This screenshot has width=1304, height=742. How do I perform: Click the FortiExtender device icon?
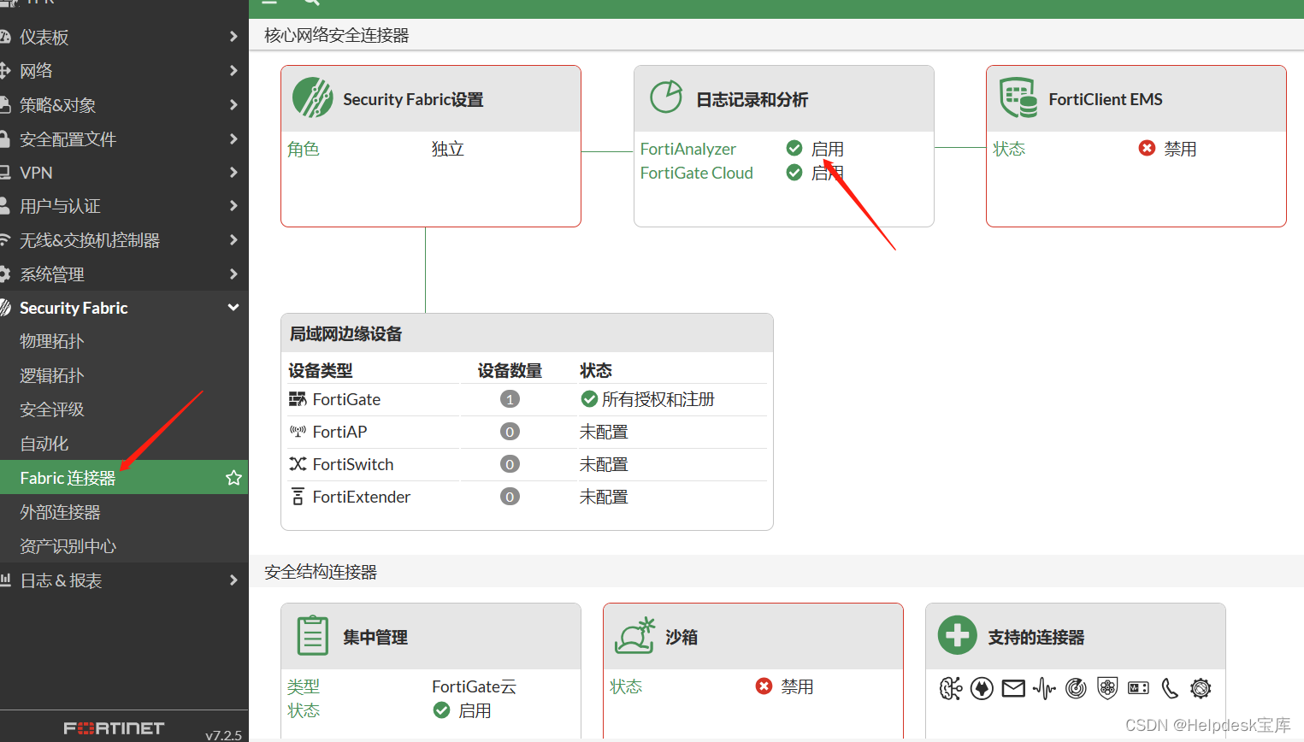click(298, 497)
